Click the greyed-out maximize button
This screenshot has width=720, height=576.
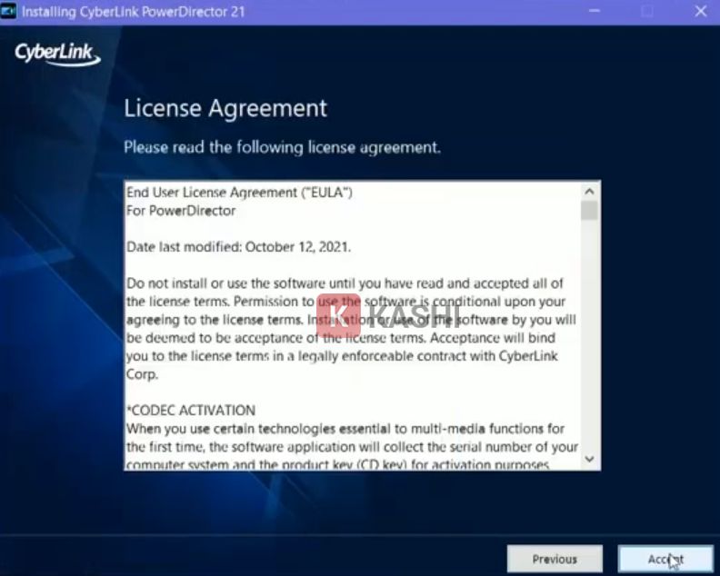point(647,12)
